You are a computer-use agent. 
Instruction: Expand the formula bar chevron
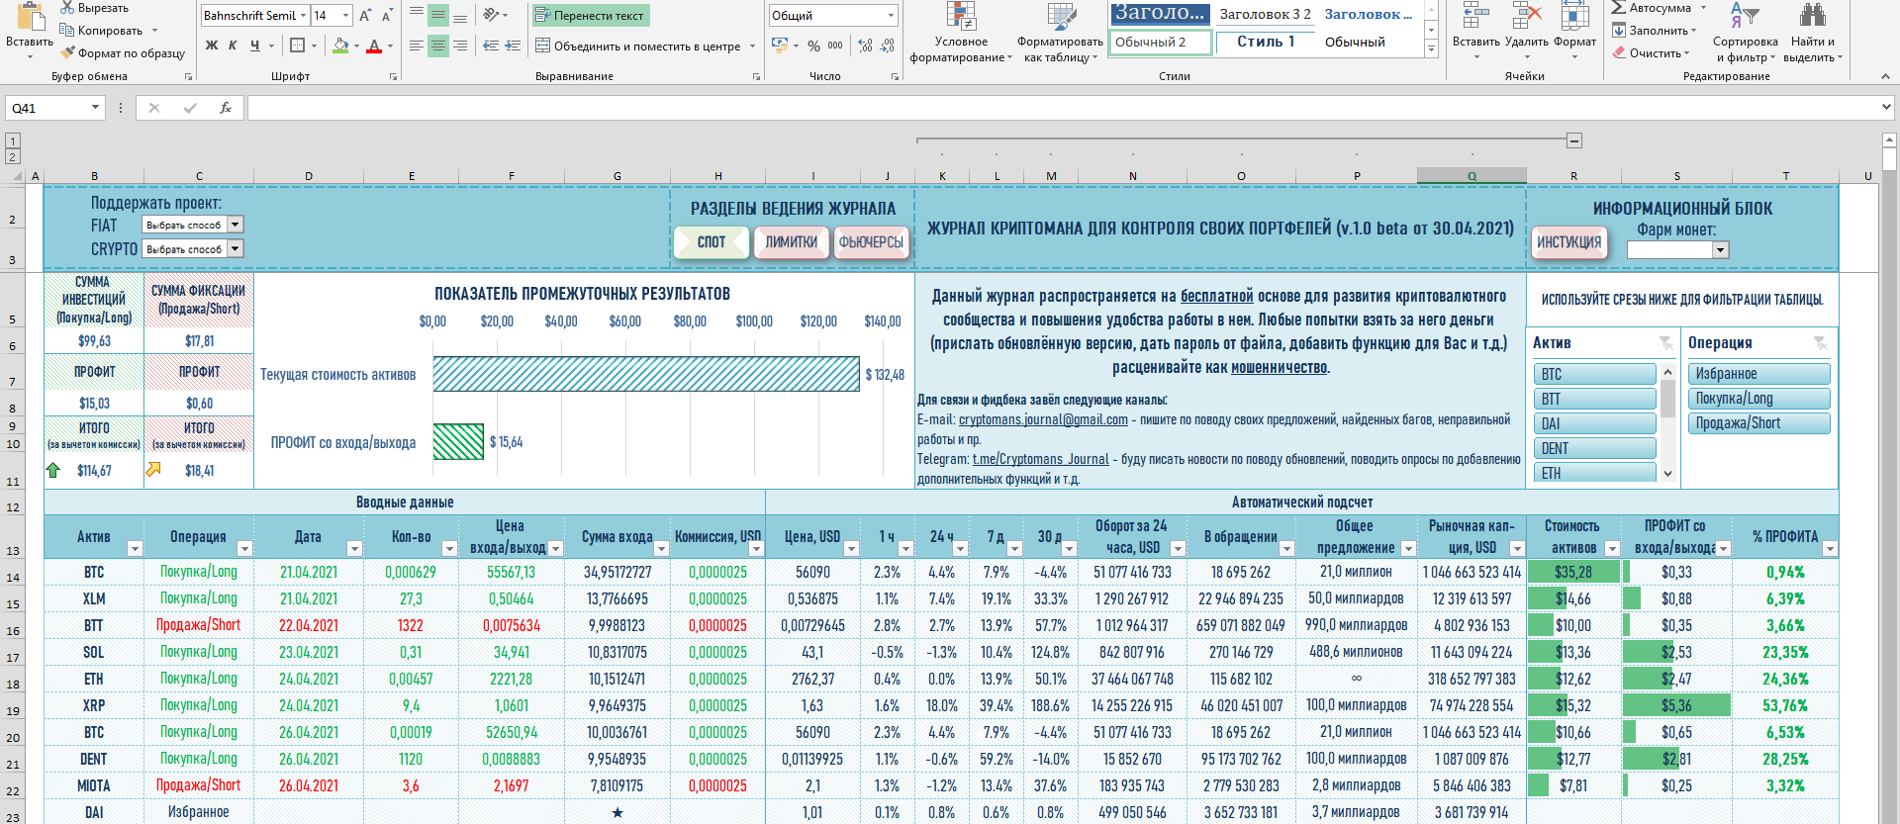pyautogui.click(x=1887, y=107)
